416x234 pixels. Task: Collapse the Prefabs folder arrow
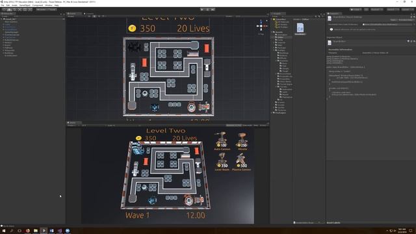274,51
